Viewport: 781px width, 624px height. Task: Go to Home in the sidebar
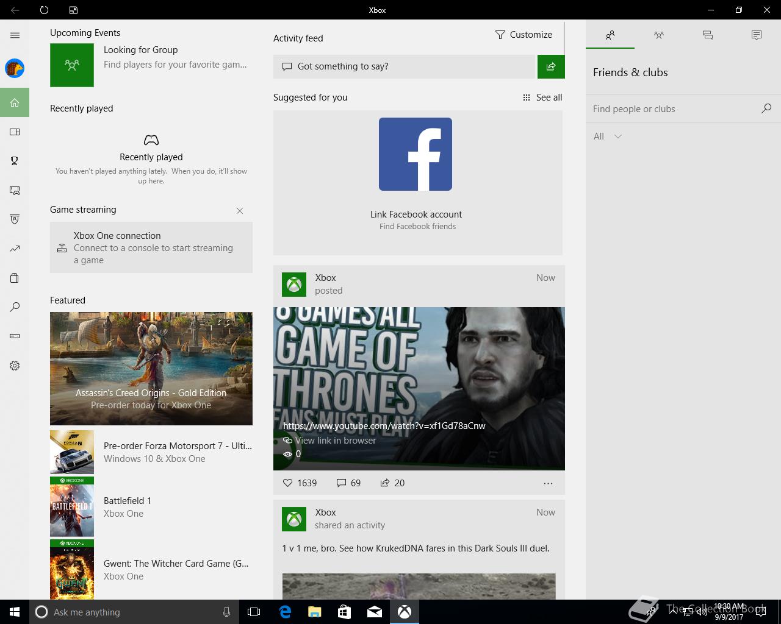15,102
